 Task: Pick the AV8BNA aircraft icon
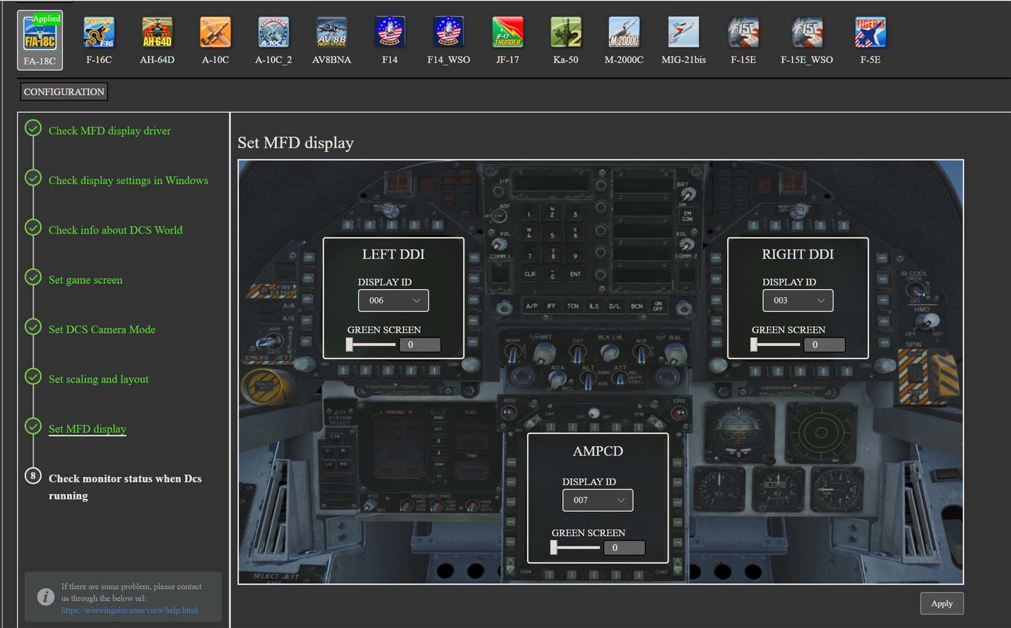331,33
